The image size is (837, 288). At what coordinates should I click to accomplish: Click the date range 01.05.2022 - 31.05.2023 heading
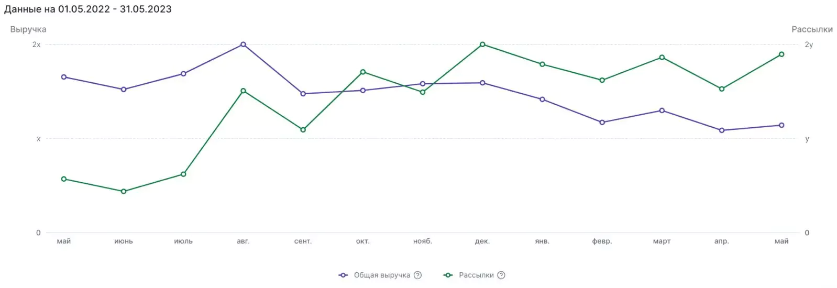tap(115, 9)
